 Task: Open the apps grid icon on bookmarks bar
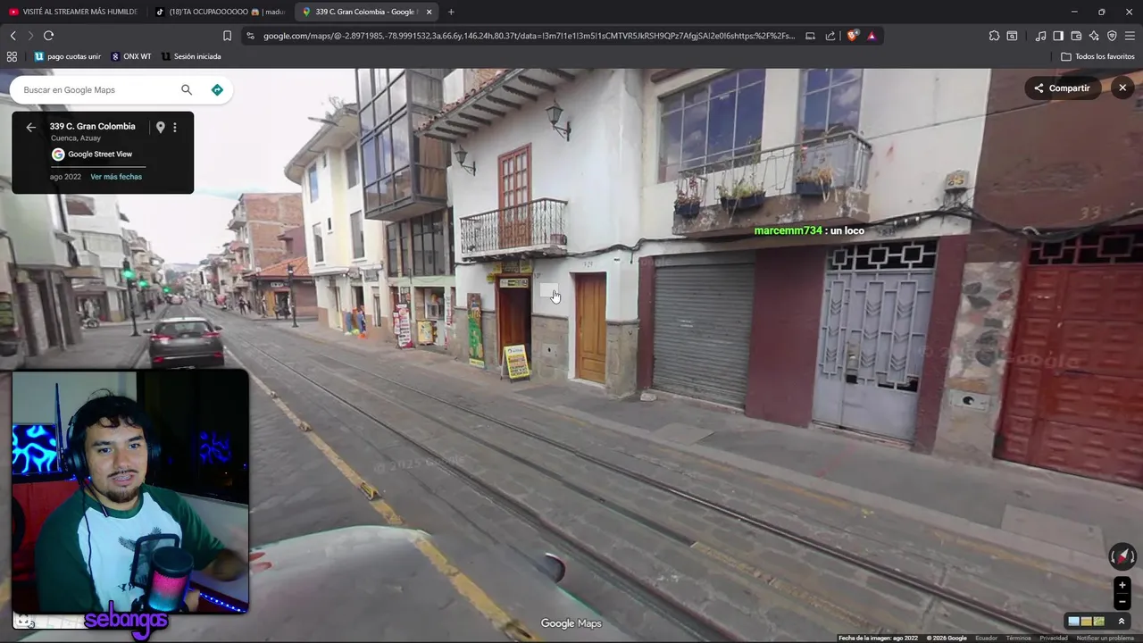[12, 56]
